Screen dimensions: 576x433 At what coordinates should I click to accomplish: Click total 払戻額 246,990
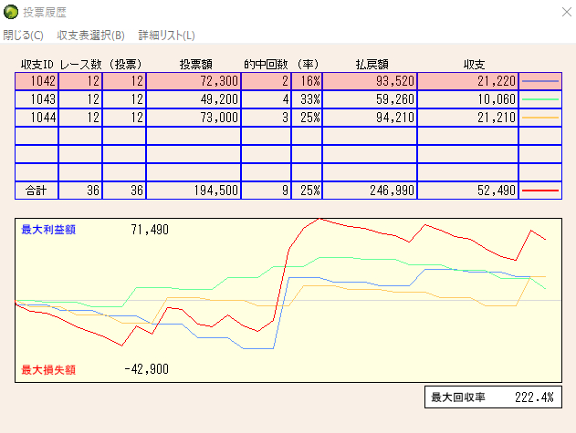coord(370,191)
